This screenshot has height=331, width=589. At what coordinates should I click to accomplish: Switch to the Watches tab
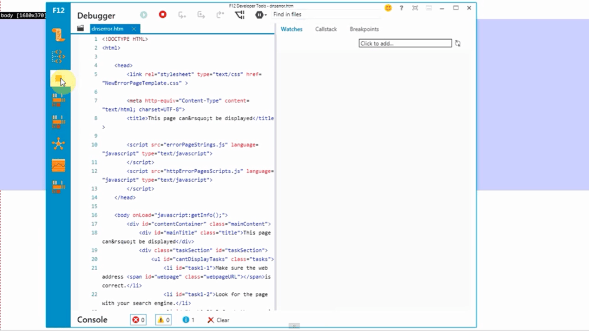pos(292,29)
